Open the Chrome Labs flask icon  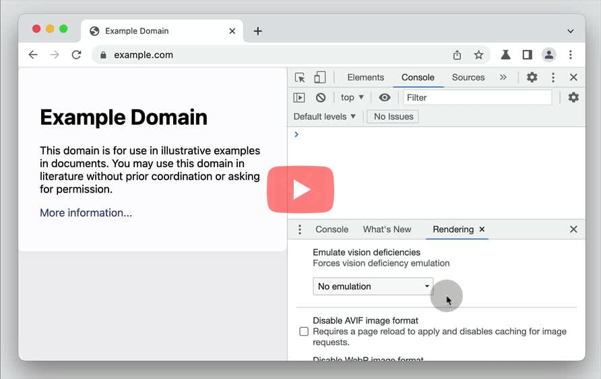click(x=505, y=55)
